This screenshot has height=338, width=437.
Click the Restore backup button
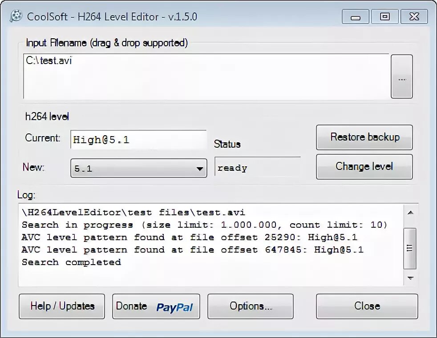[364, 137]
